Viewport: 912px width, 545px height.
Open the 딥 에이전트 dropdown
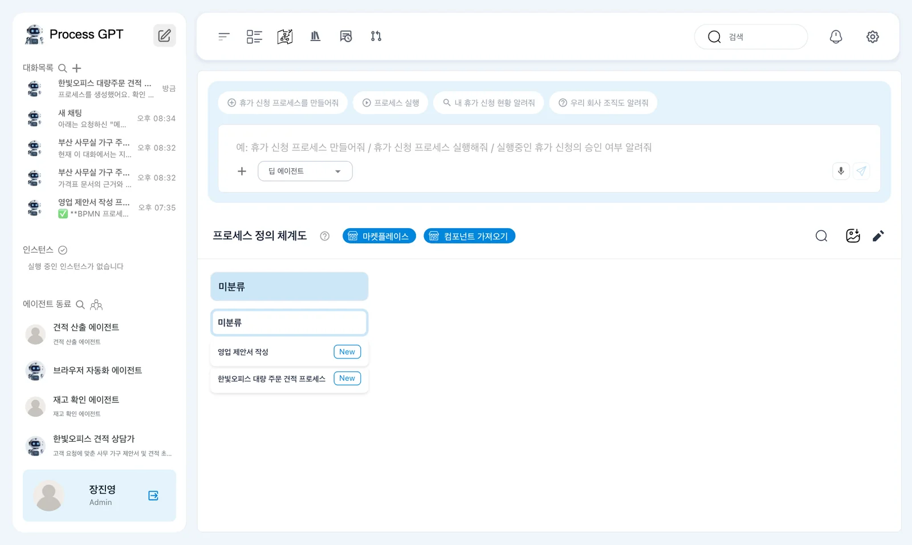(305, 171)
